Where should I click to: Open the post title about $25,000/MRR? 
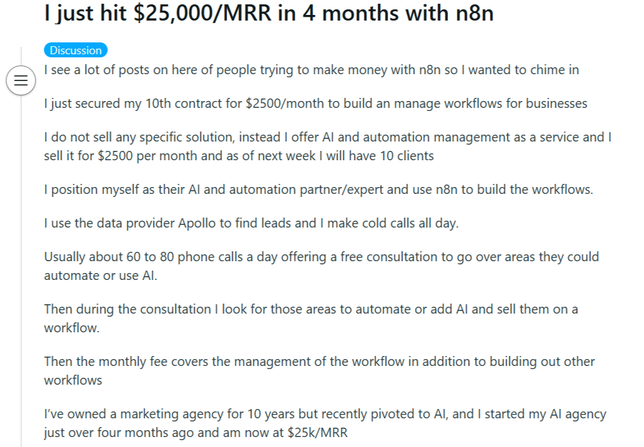268,13
